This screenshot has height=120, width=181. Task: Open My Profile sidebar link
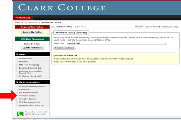(x=24, y=62)
